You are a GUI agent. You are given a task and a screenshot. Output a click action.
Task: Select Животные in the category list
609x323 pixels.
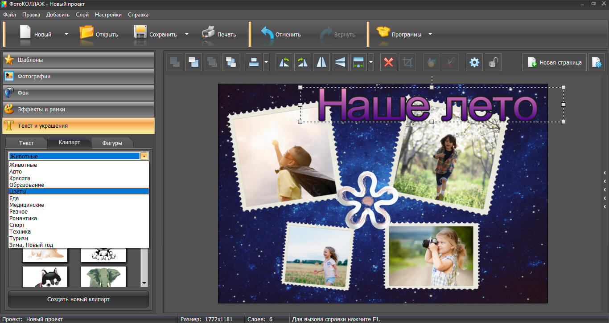click(78, 165)
